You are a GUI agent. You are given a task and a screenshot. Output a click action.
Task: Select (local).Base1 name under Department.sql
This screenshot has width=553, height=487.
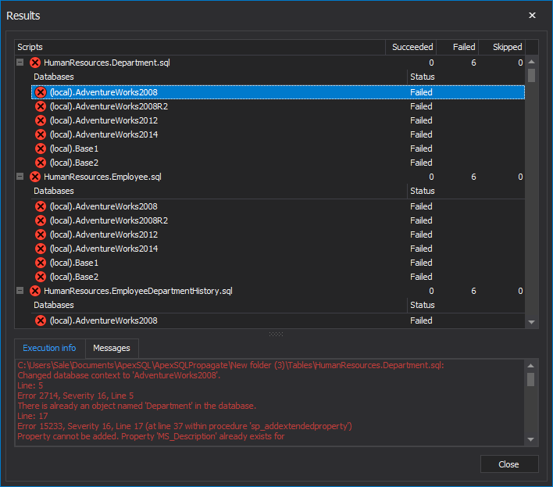tap(74, 149)
